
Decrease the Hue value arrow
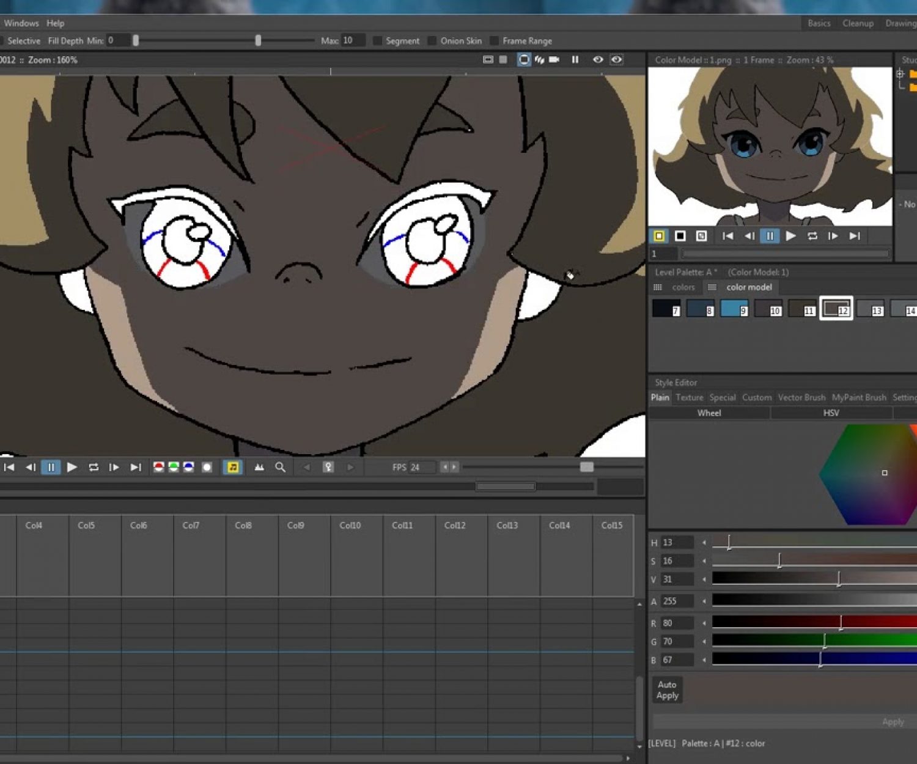tap(704, 543)
